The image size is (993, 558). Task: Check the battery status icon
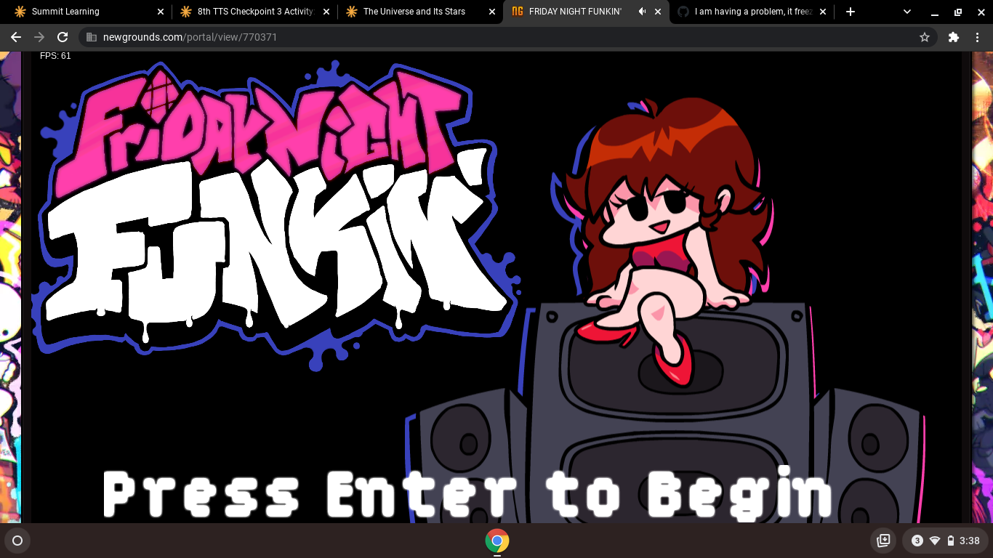pyautogui.click(x=951, y=541)
